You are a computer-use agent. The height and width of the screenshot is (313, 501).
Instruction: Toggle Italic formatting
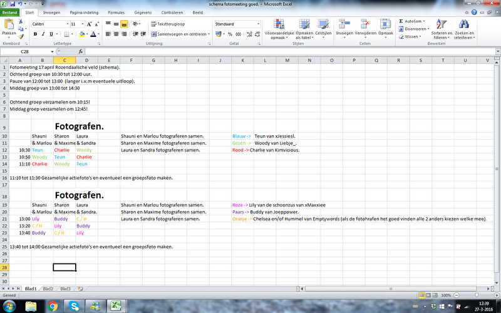point(43,34)
